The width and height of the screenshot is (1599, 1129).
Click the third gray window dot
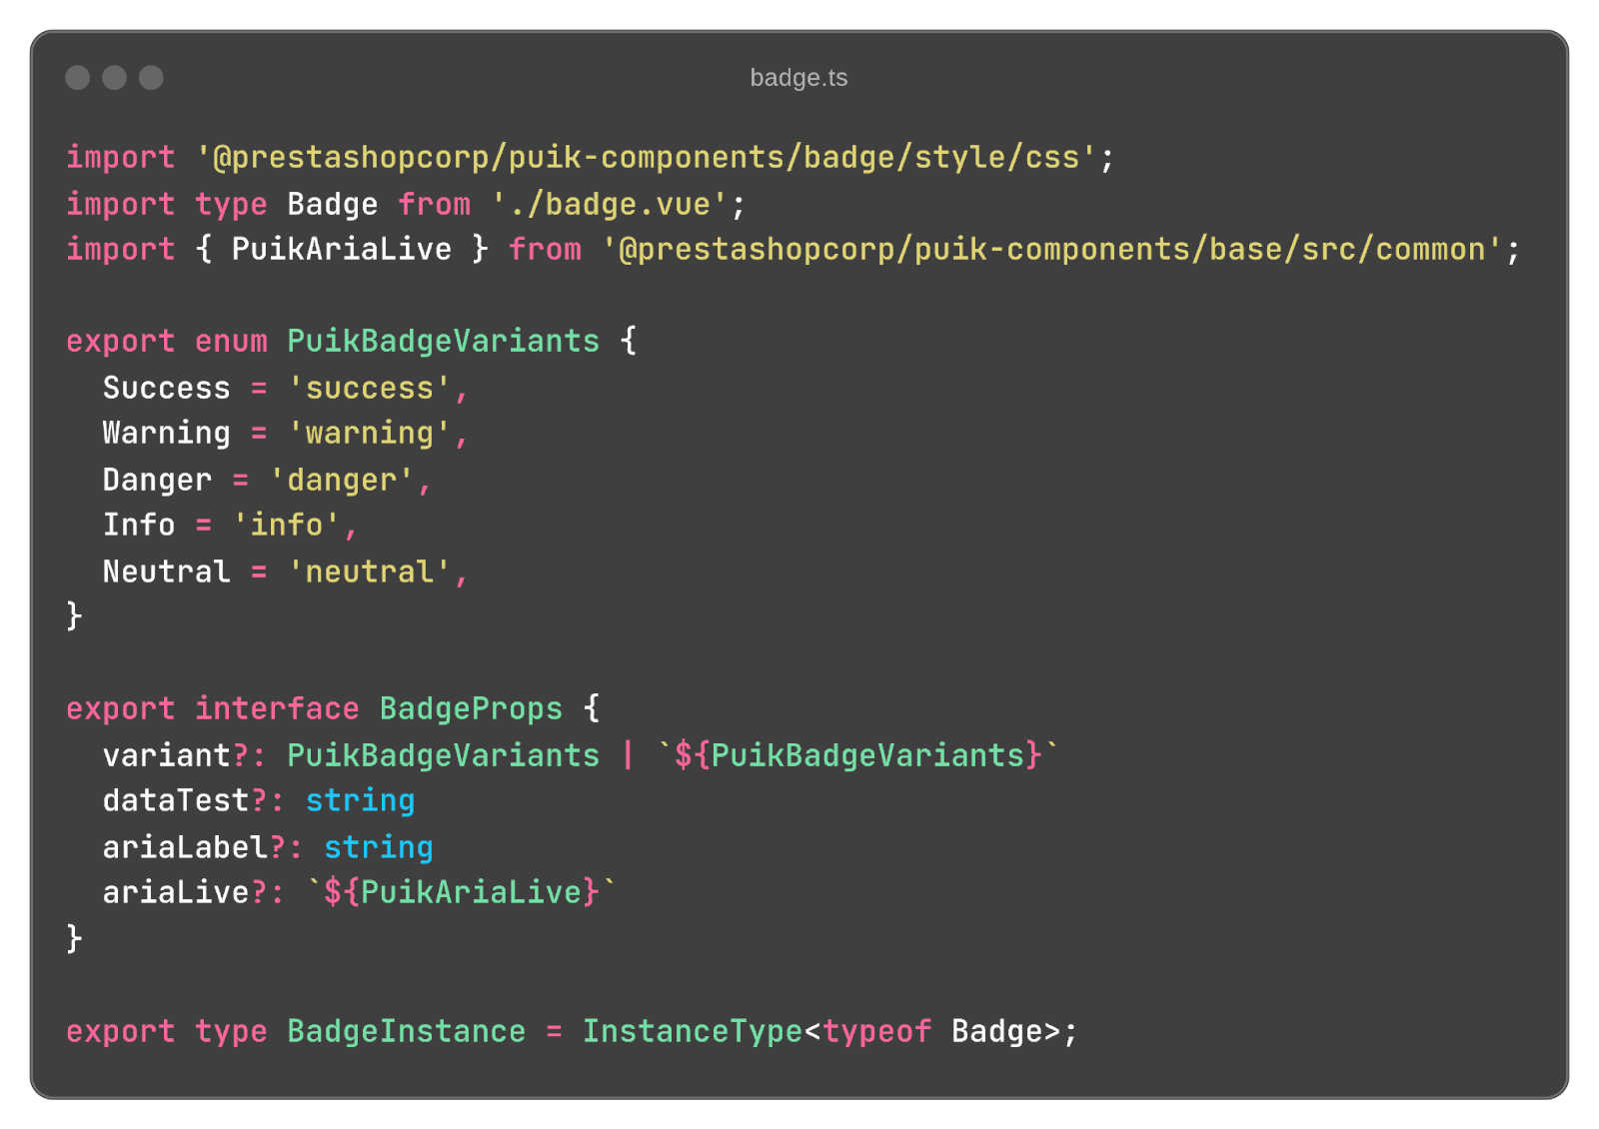click(151, 78)
